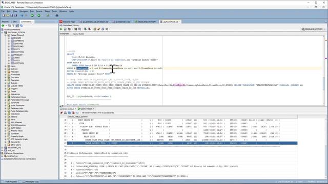Expand the BADGES table node
The image size is (328, 184).
click(x=9, y=38)
